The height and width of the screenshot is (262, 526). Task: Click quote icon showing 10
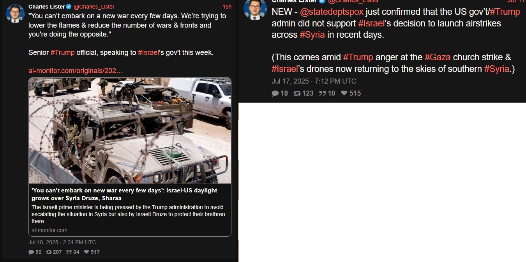point(322,93)
